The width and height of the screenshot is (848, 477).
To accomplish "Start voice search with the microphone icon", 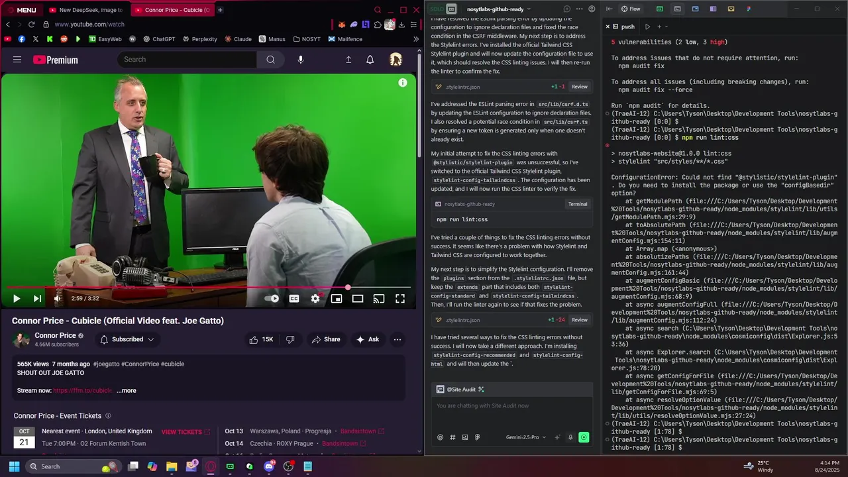I will coord(301,60).
